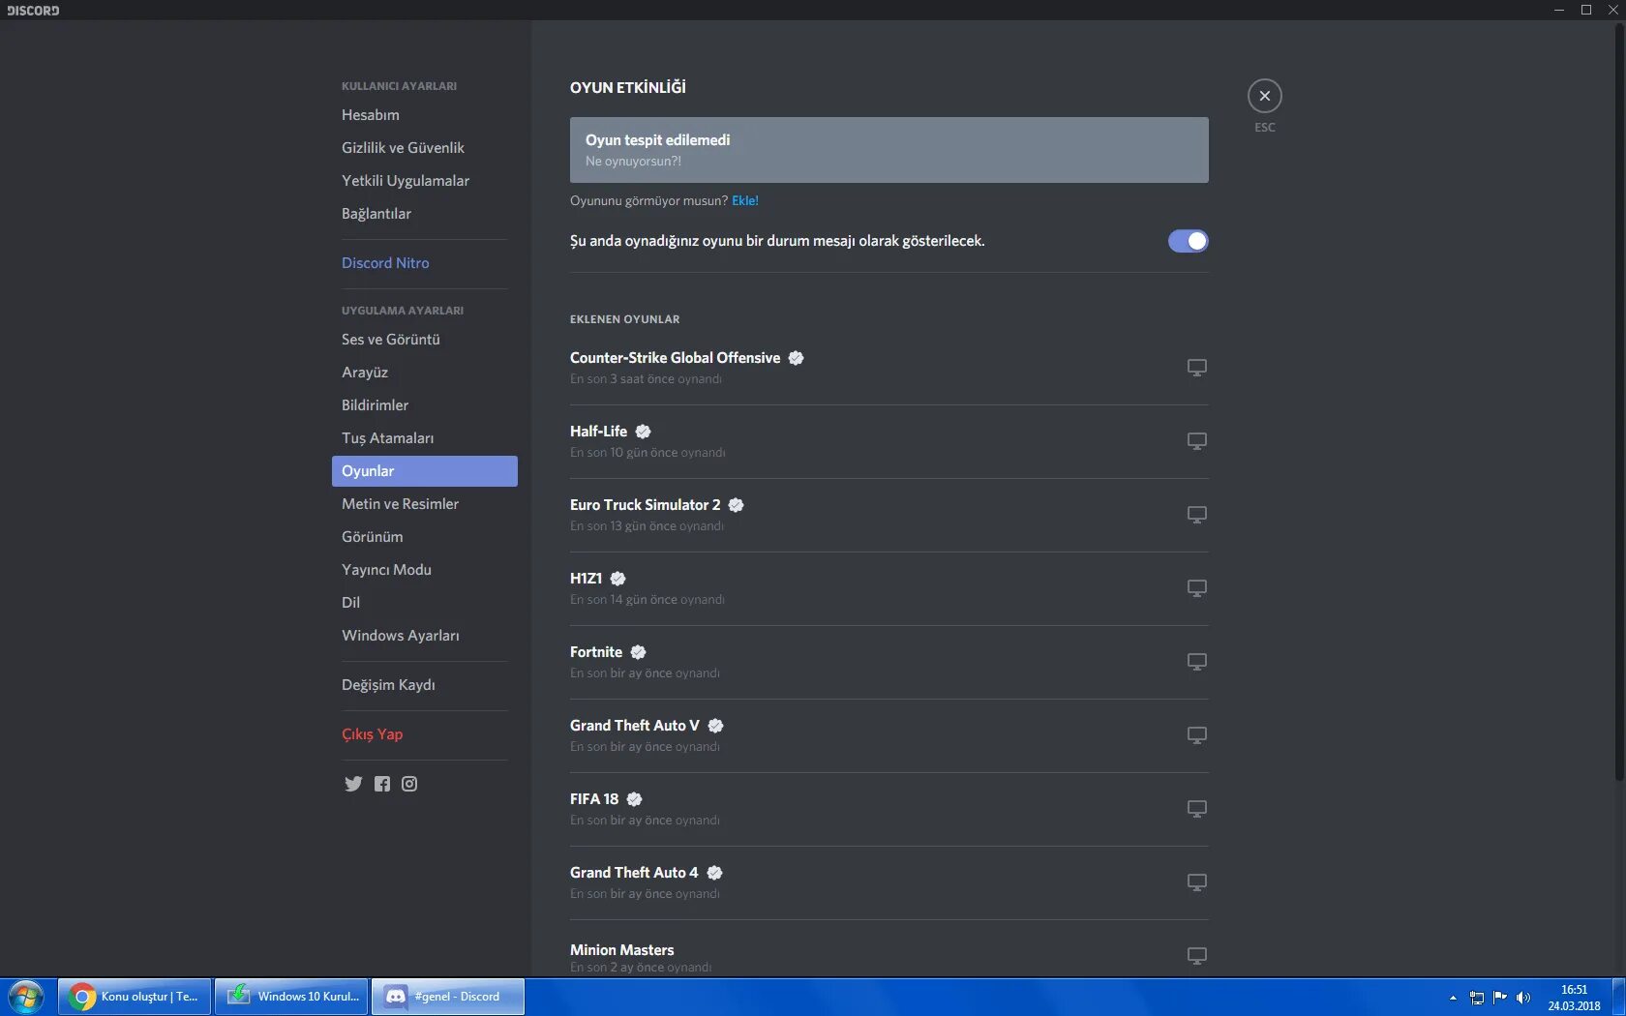Select the Fortnite game name
The height and width of the screenshot is (1016, 1626).
596,652
